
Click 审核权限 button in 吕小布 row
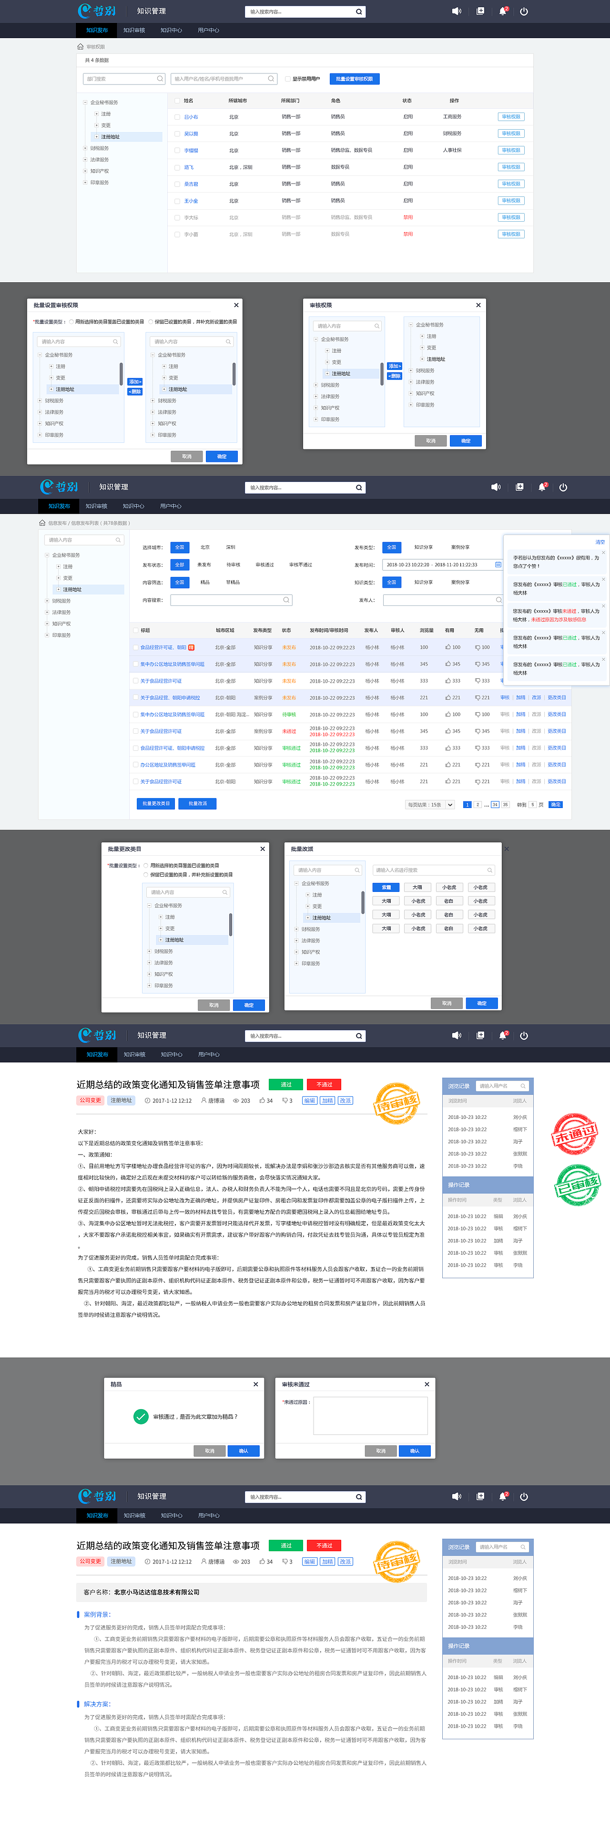coord(511,117)
